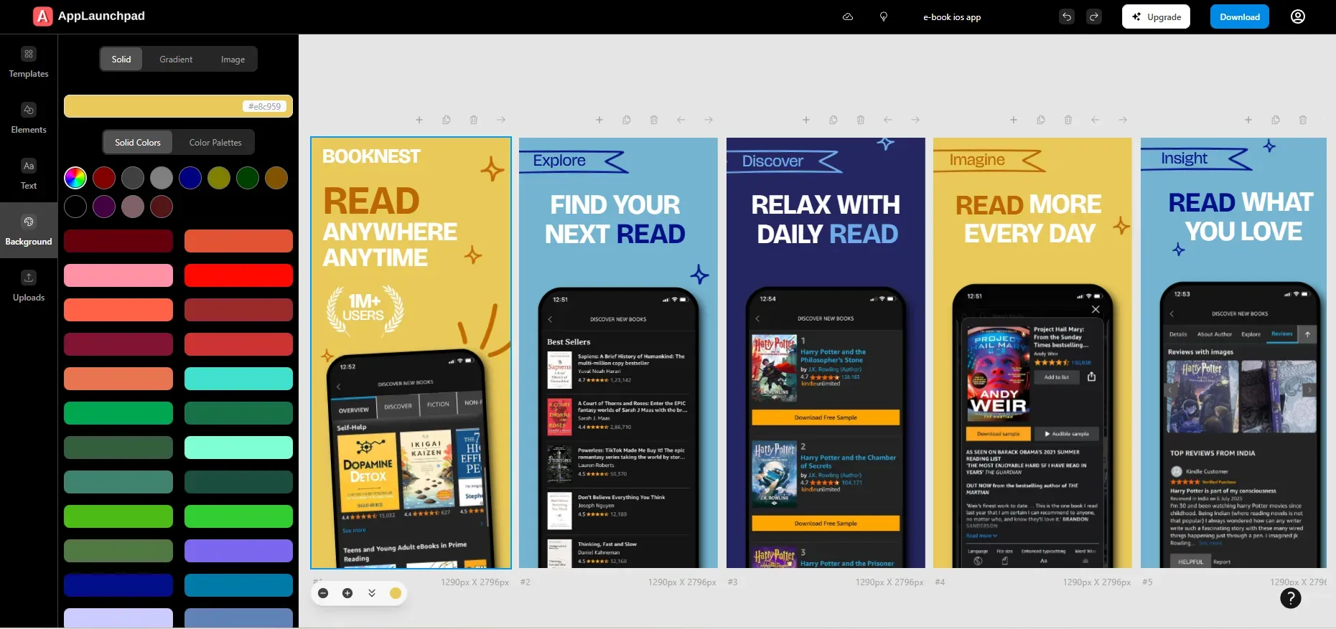Switch to the Gradient background tab
This screenshot has height=629, width=1336.
click(176, 59)
